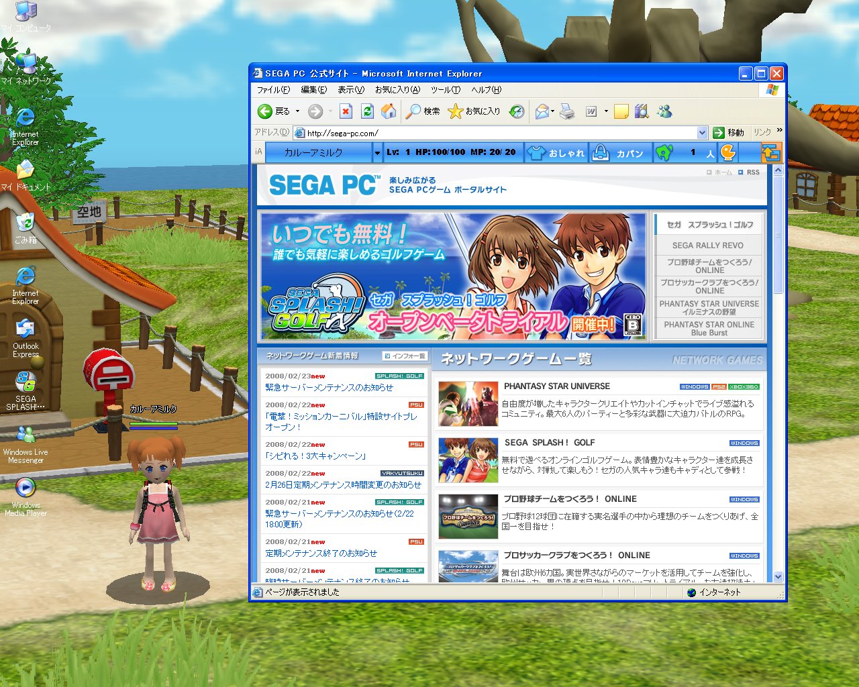Image resolution: width=859 pixels, height=687 pixels.
Task: Expand the mail button dropdown arrow
Action: 552,111
